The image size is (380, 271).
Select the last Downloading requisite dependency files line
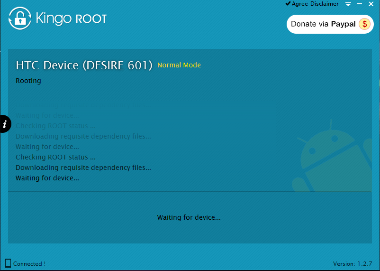(83, 168)
